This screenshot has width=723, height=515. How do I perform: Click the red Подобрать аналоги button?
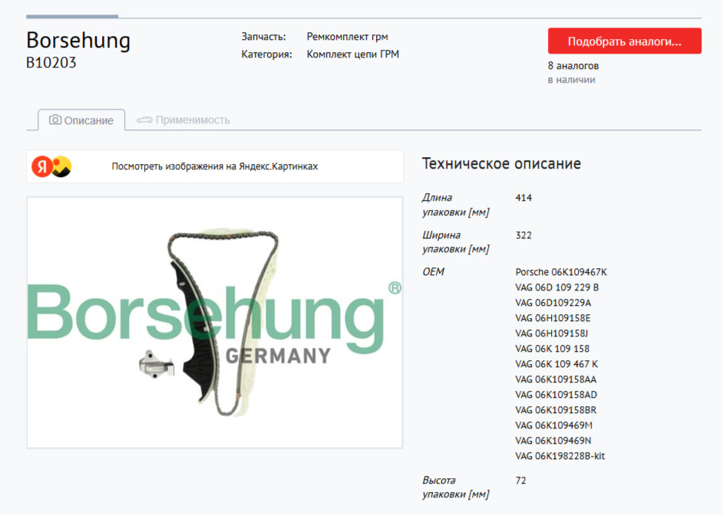click(x=624, y=41)
